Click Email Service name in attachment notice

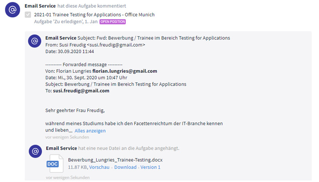pyautogui.click(x=62, y=148)
